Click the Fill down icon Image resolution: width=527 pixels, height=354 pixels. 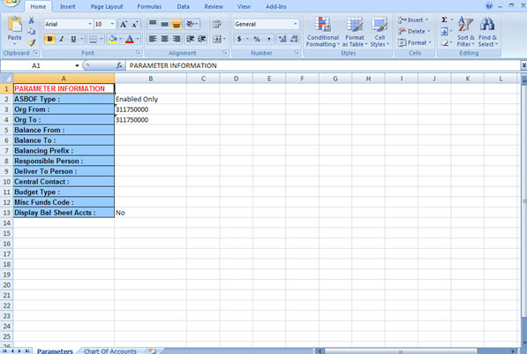(444, 32)
